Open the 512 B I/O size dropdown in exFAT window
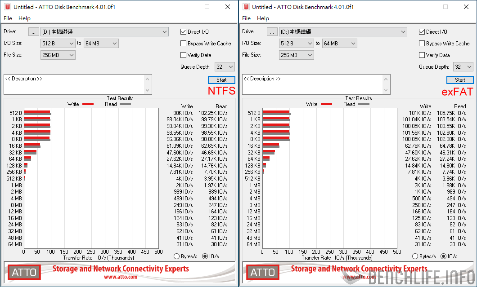The image size is (477, 287). (296, 44)
